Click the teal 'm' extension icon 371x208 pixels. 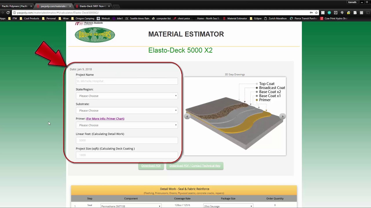(329, 13)
